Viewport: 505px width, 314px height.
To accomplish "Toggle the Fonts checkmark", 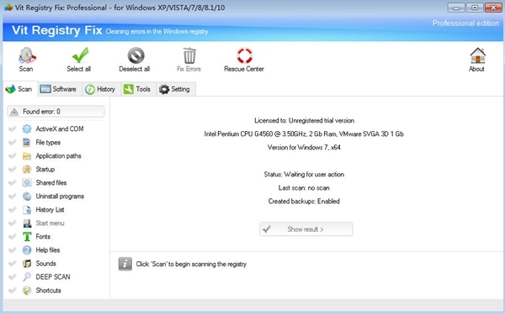I will (13, 237).
